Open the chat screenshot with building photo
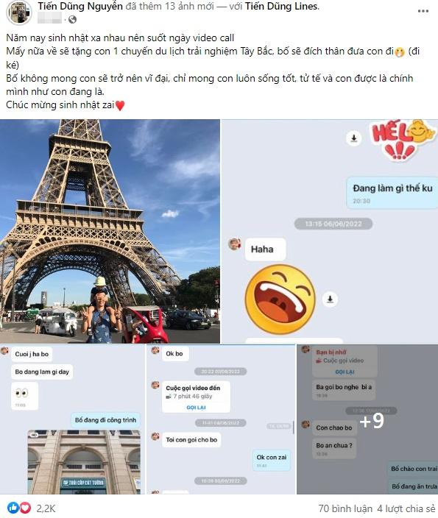This screenshot has height=518, width=438. pyautogui.click(x=72, y=419)
